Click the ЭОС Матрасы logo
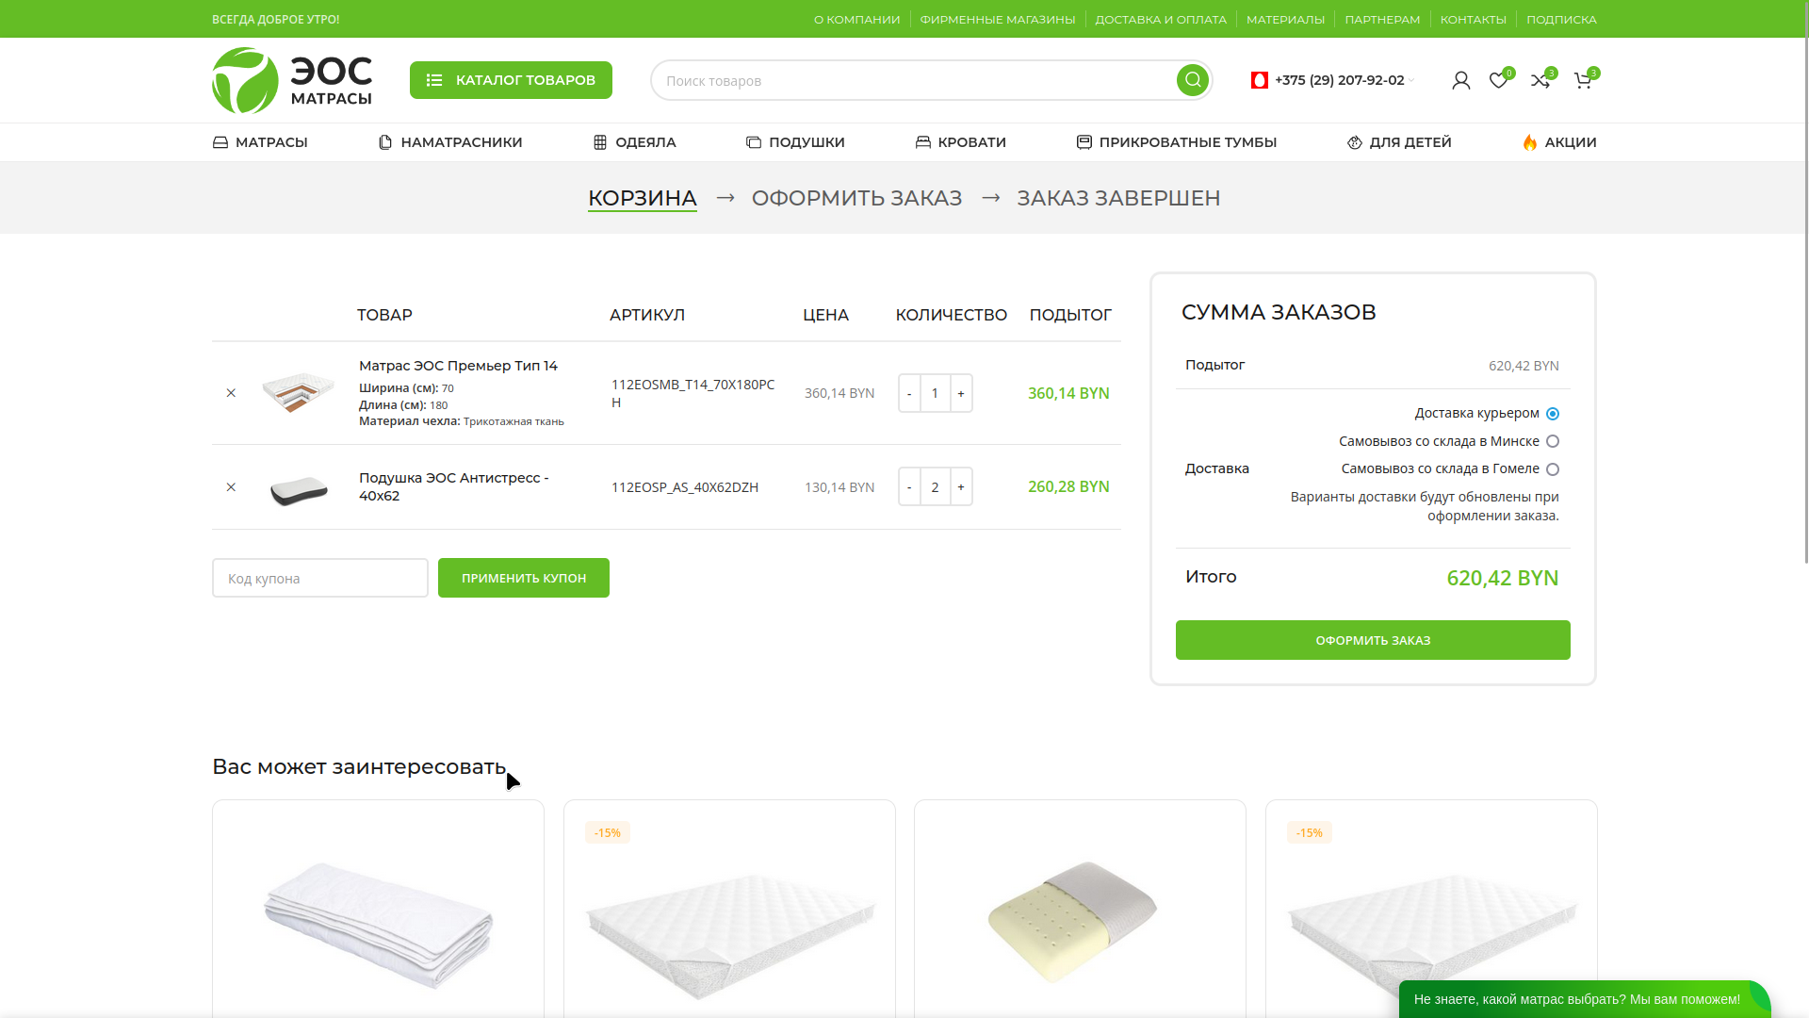 292,80
